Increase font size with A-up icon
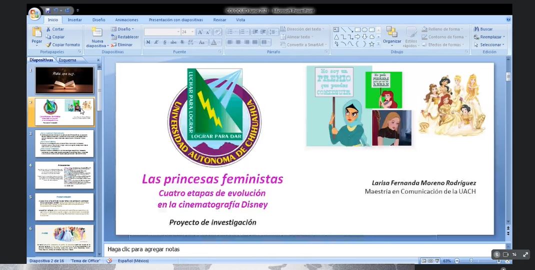 [x=200, y=32]
